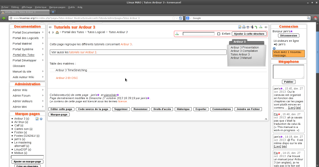Click the eye icon with black arrow
The height and width of the screenshot is (167, 319).
coord(252,27)
